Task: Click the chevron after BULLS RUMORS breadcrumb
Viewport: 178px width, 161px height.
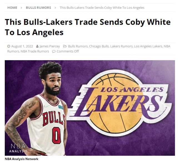Action: 55,8
